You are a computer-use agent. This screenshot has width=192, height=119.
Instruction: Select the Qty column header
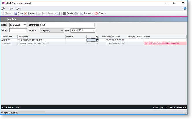coord(93,37)
